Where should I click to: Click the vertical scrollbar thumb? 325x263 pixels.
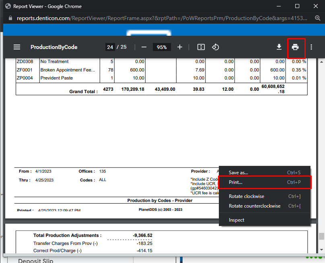point(321,236)
